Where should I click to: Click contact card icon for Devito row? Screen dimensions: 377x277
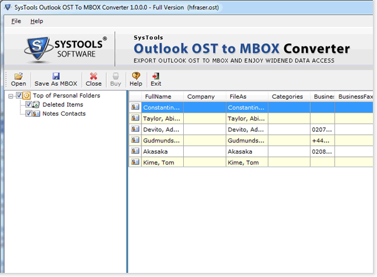pos(135,129)
